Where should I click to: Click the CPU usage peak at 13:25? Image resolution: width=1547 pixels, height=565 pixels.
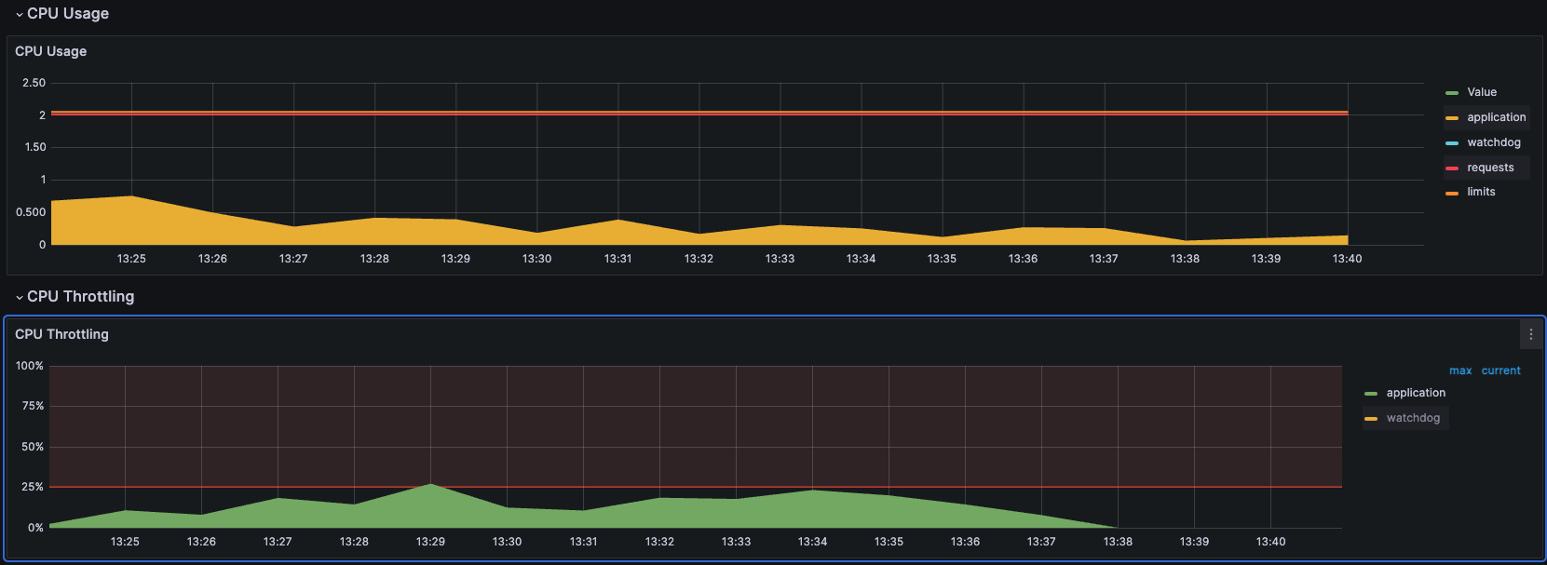[132, 196]
